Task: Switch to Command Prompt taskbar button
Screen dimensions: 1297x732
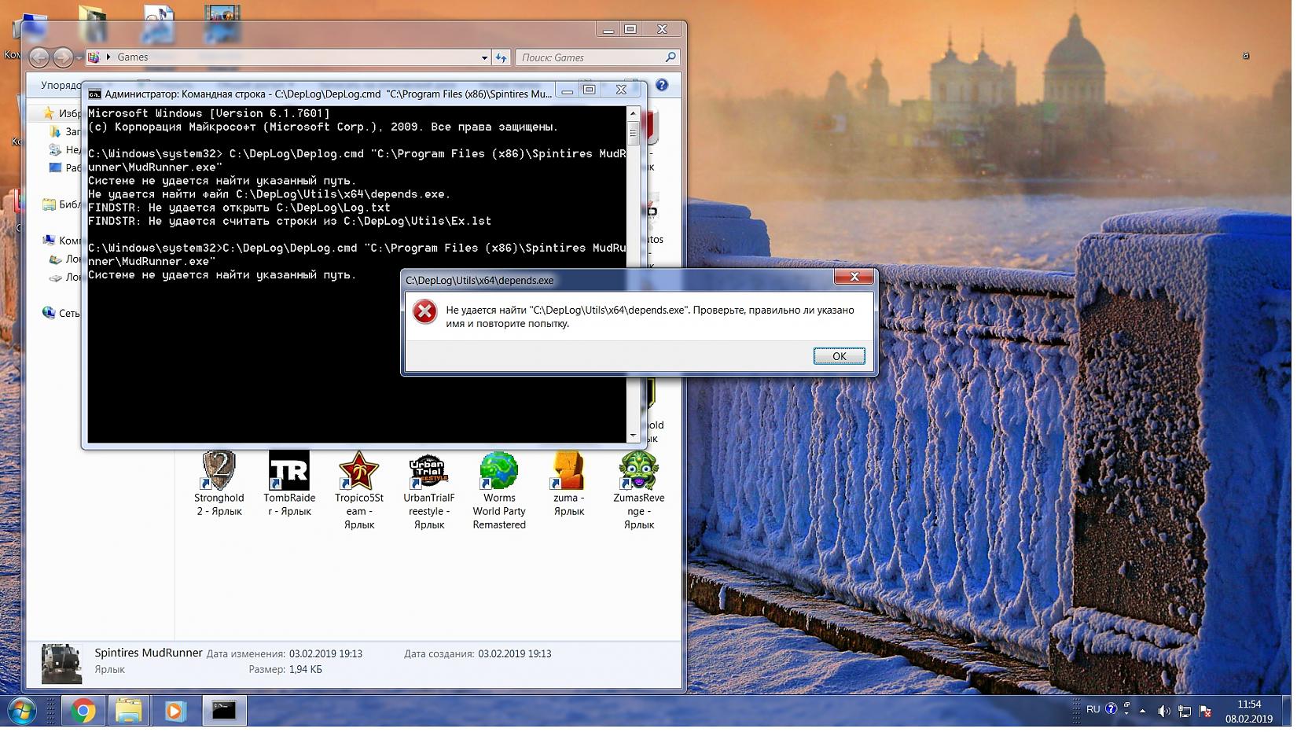Action: click(224, 711)
